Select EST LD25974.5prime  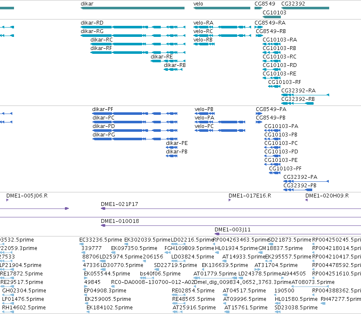[x=121, y=257]
